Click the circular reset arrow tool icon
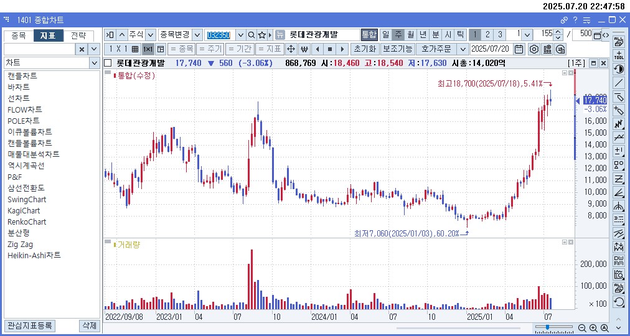The width and height of the screenshot is (630, 336). [619, 302]
